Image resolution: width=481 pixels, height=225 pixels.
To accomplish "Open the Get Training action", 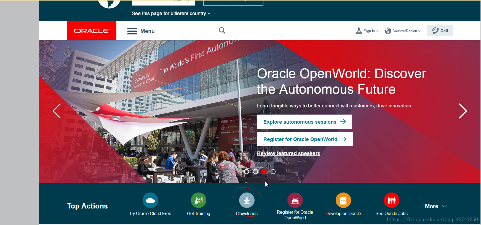I will point(199,204).
